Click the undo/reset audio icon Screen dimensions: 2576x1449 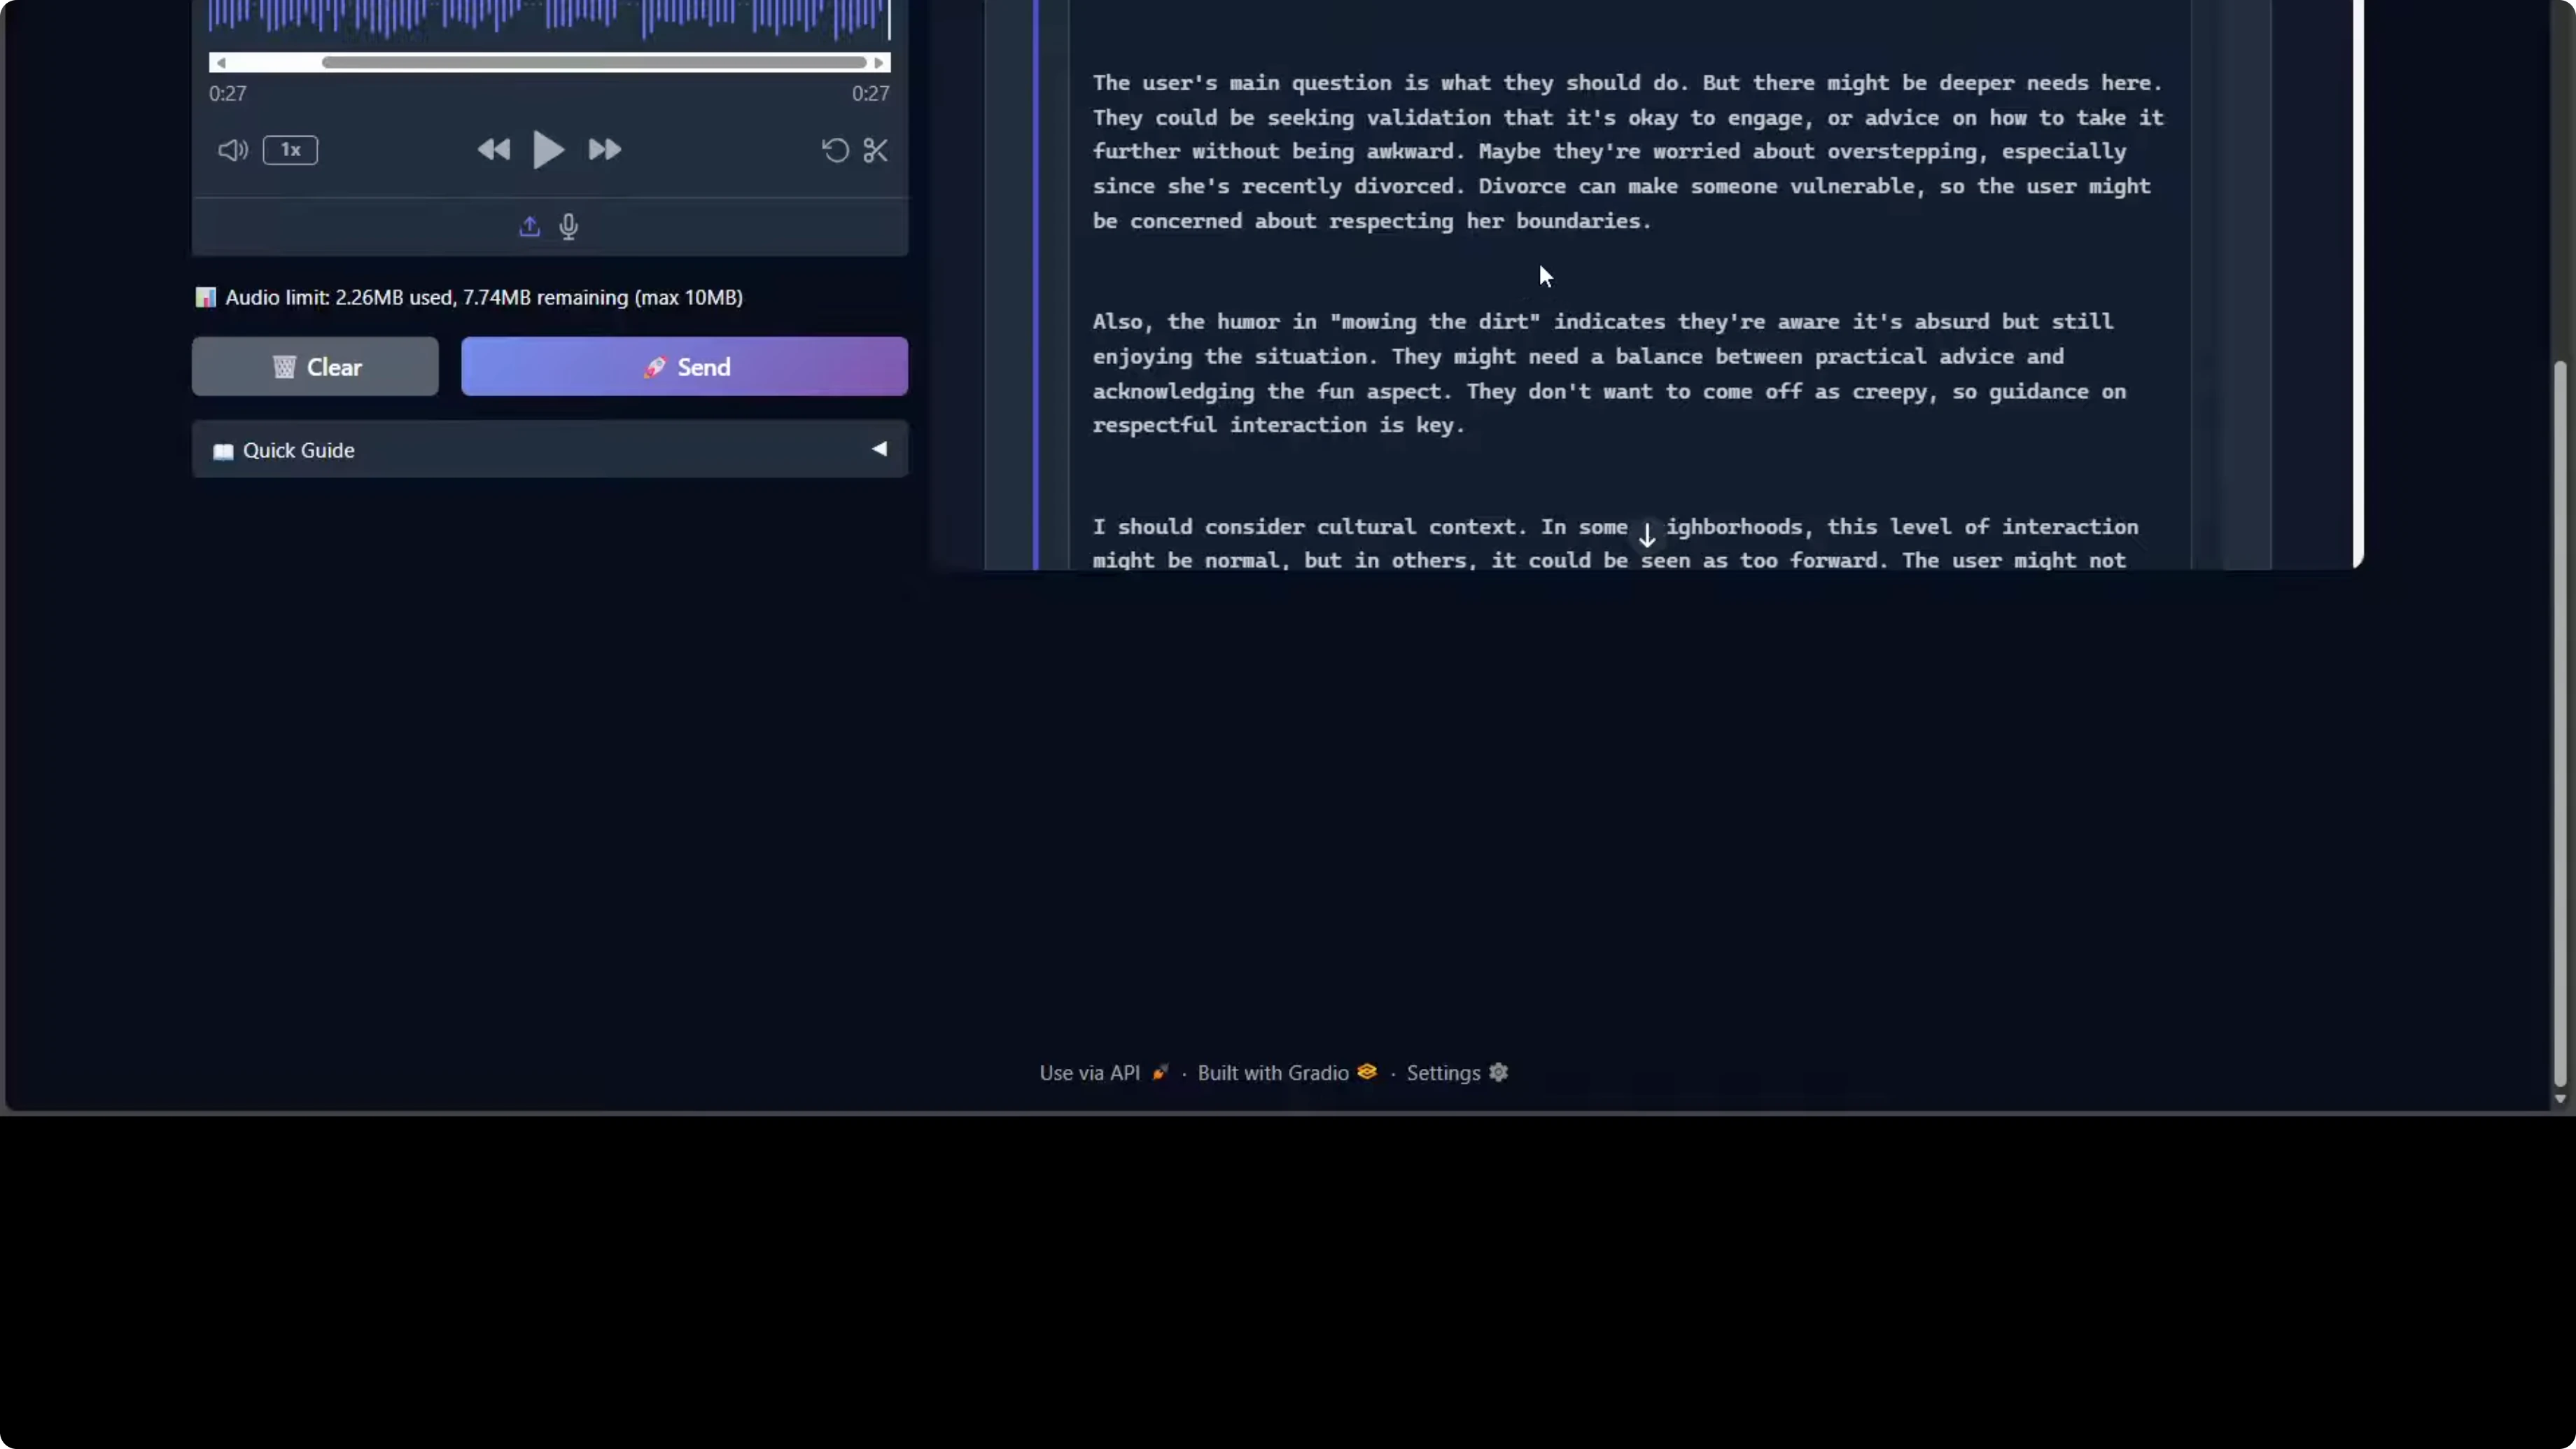pyautogui.click(x=835, y=150)
